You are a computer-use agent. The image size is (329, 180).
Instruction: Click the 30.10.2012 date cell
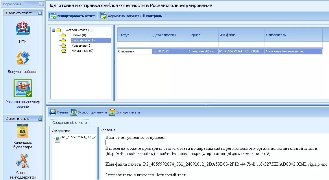[x=170, y=52]
